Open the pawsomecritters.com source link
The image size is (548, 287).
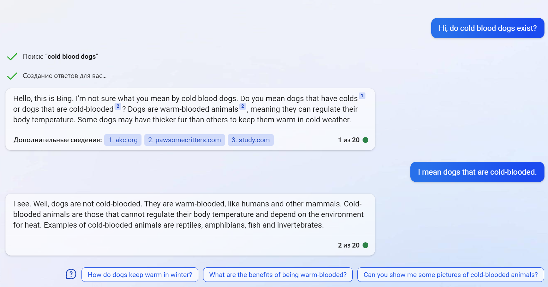184,140
